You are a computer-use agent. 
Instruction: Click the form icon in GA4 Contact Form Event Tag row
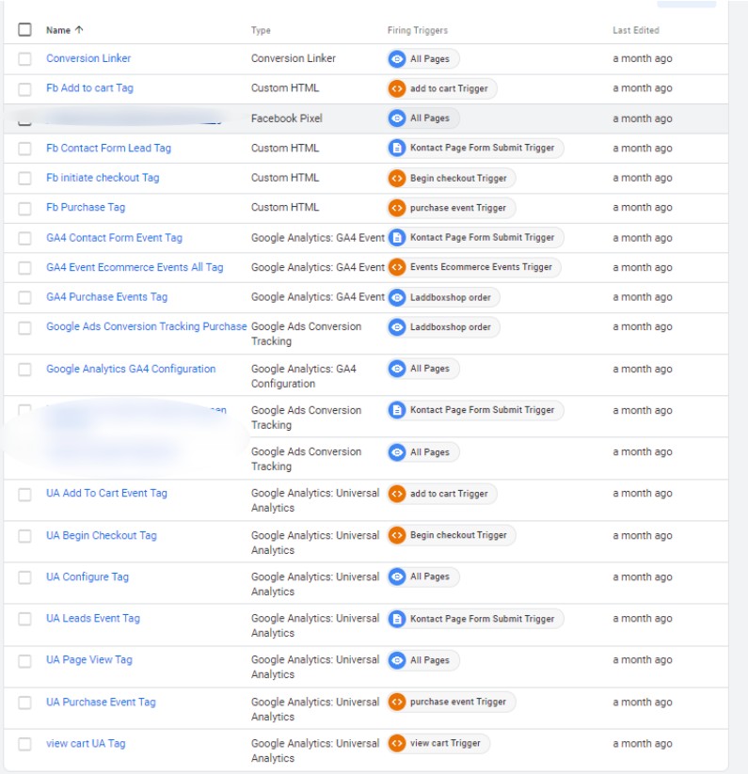point(397,237)
